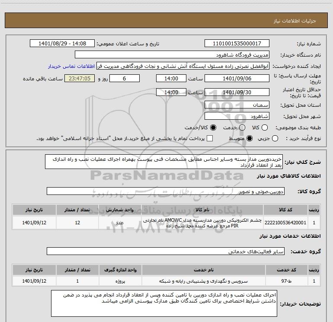Click the buyer organization field مدیریت فرودگاه شاهرود
This screenshot has width=333, height=322.
pyautogui.click(x=172, y=54)
